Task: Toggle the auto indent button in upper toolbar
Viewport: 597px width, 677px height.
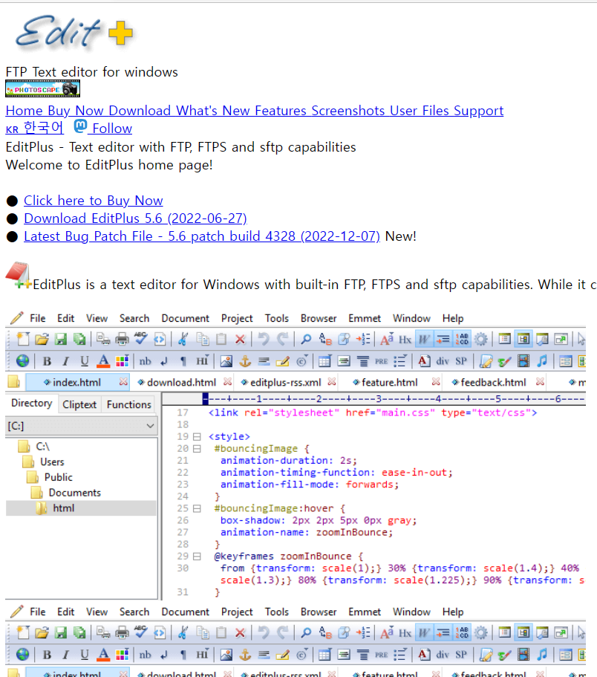Action: click(443, 340)
